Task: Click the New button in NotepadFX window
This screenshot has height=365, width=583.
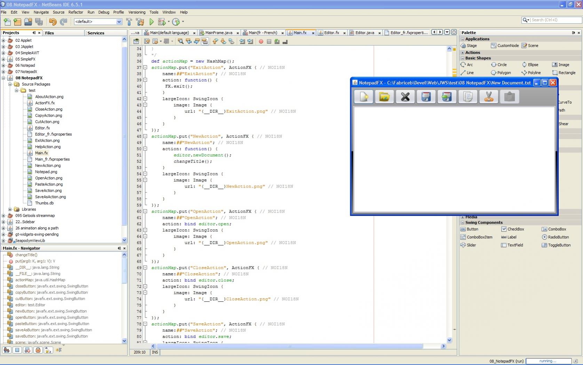Action: tap(364, 97)
